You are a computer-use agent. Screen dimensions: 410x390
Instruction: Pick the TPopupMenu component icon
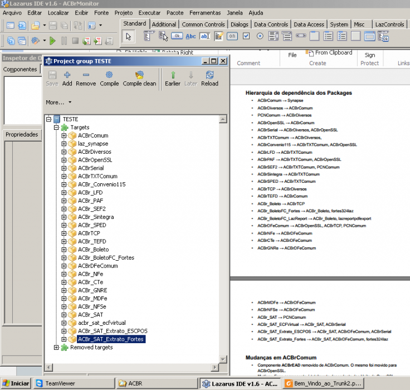point(163,36)
